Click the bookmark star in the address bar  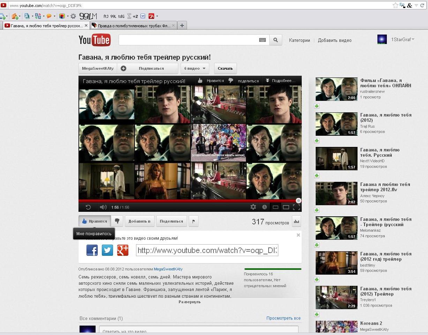[x=395, y=5]
